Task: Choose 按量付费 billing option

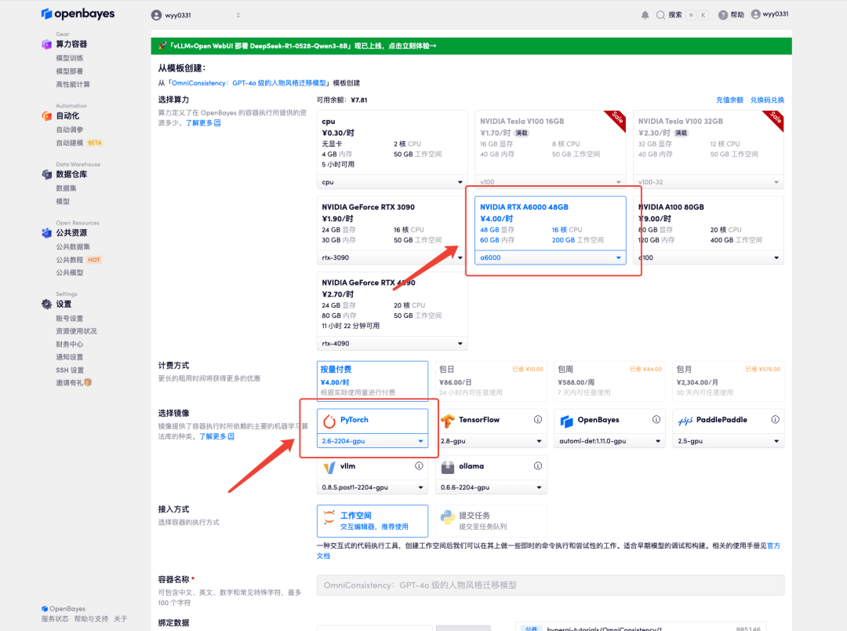Action: pyautogui.click(x=373, y=381)
